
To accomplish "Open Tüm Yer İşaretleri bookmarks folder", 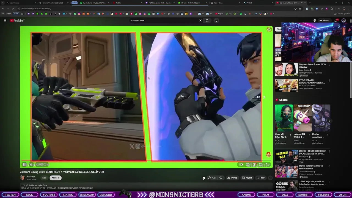I will tap(342, 14).
